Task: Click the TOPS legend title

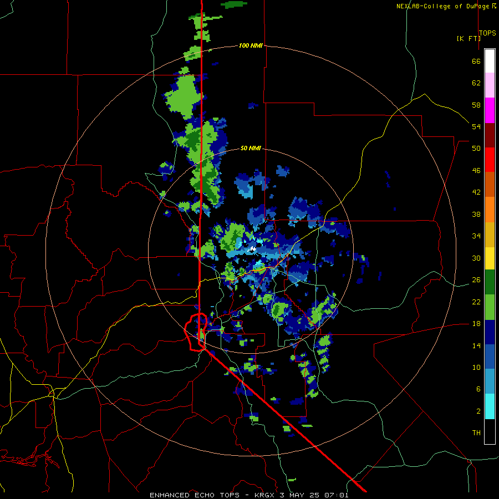Action: (x=487, y=33)
